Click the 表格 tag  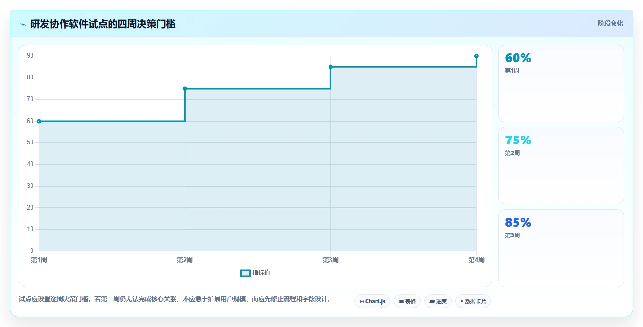[407, 301]
